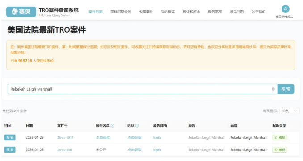Click the 美国法院最新TRO案件 heading
This screenshot has width=303, height=161.
pyautogui.click(x=46, y=30)
